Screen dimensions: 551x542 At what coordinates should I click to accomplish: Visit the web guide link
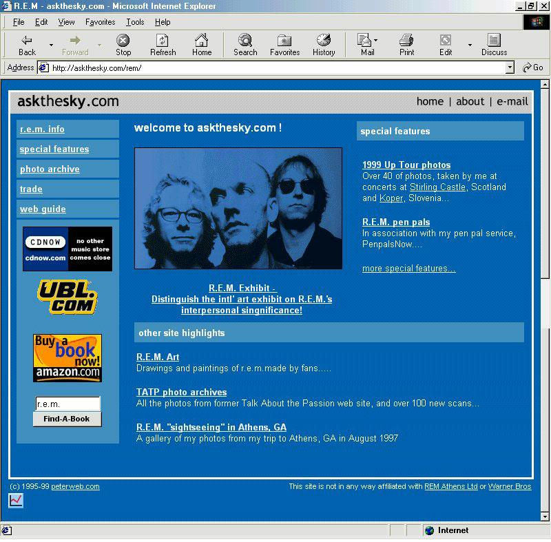tap(43, 209)
